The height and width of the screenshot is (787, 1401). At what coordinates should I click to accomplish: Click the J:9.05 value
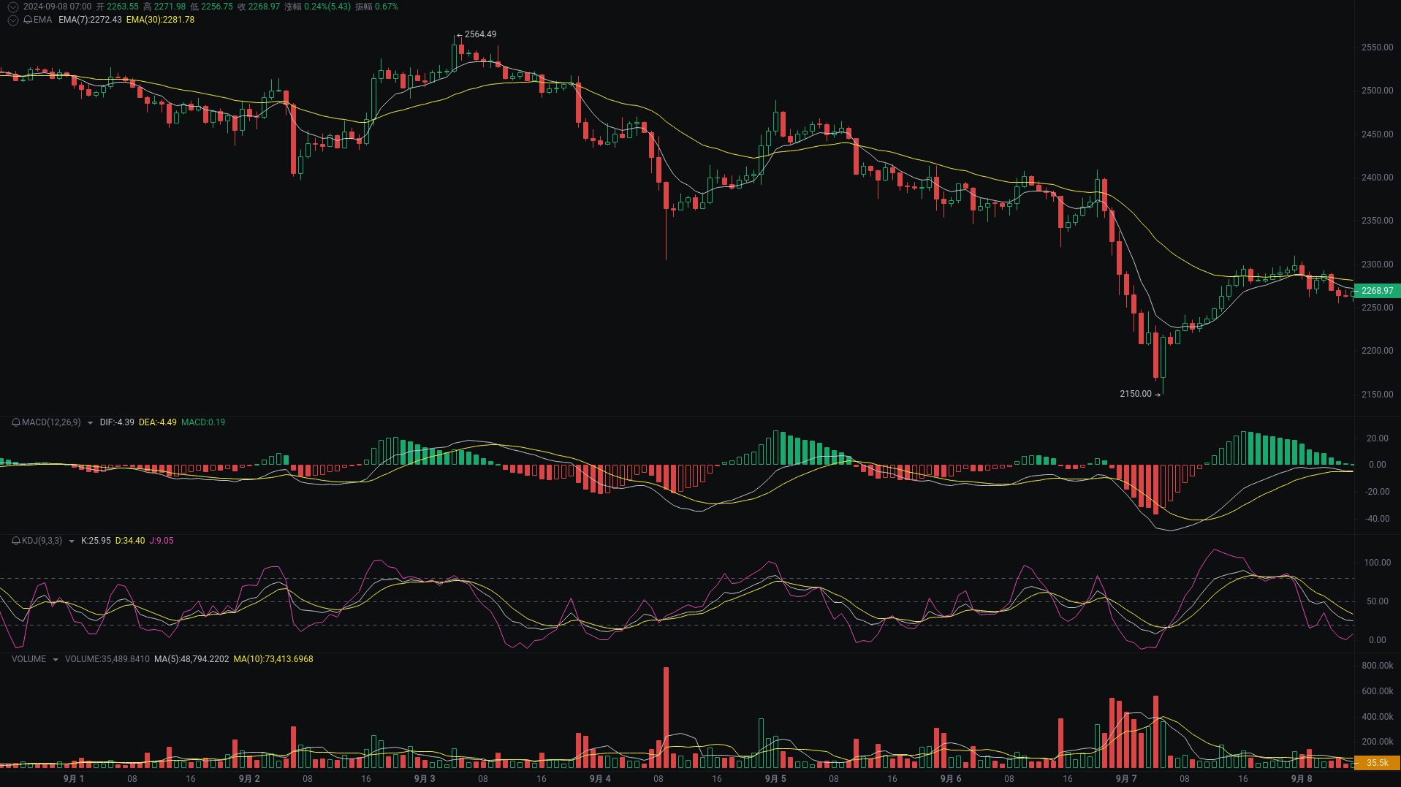coord(162,541)
